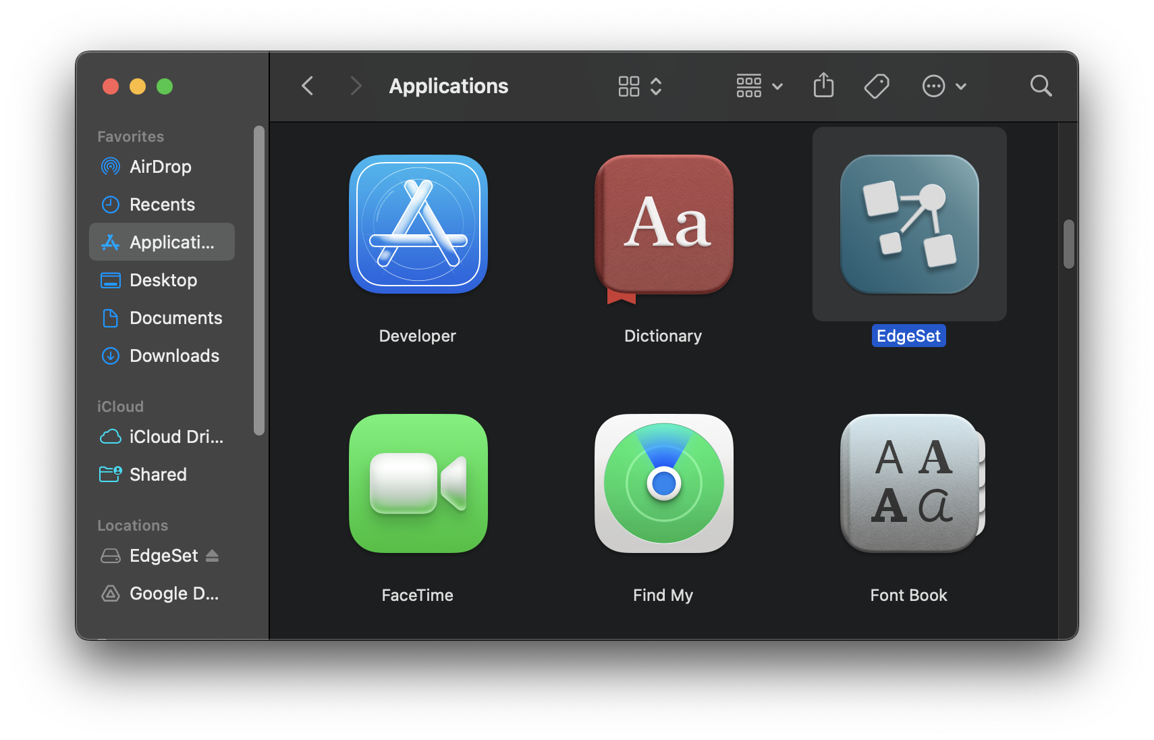Open Recents in the sidebar

[162, 204]
